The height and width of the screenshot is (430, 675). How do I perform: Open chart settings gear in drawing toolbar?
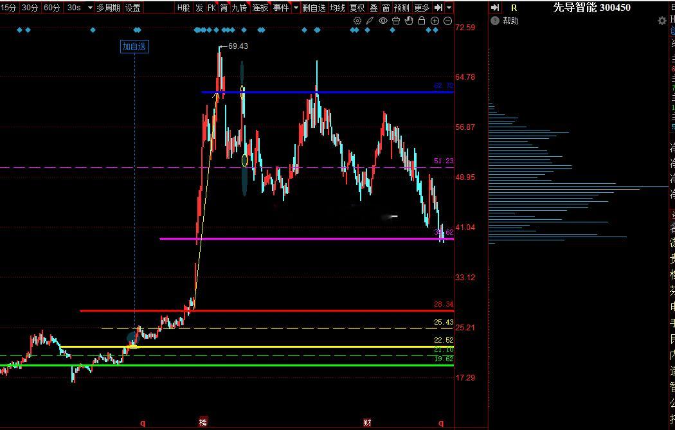357,21
